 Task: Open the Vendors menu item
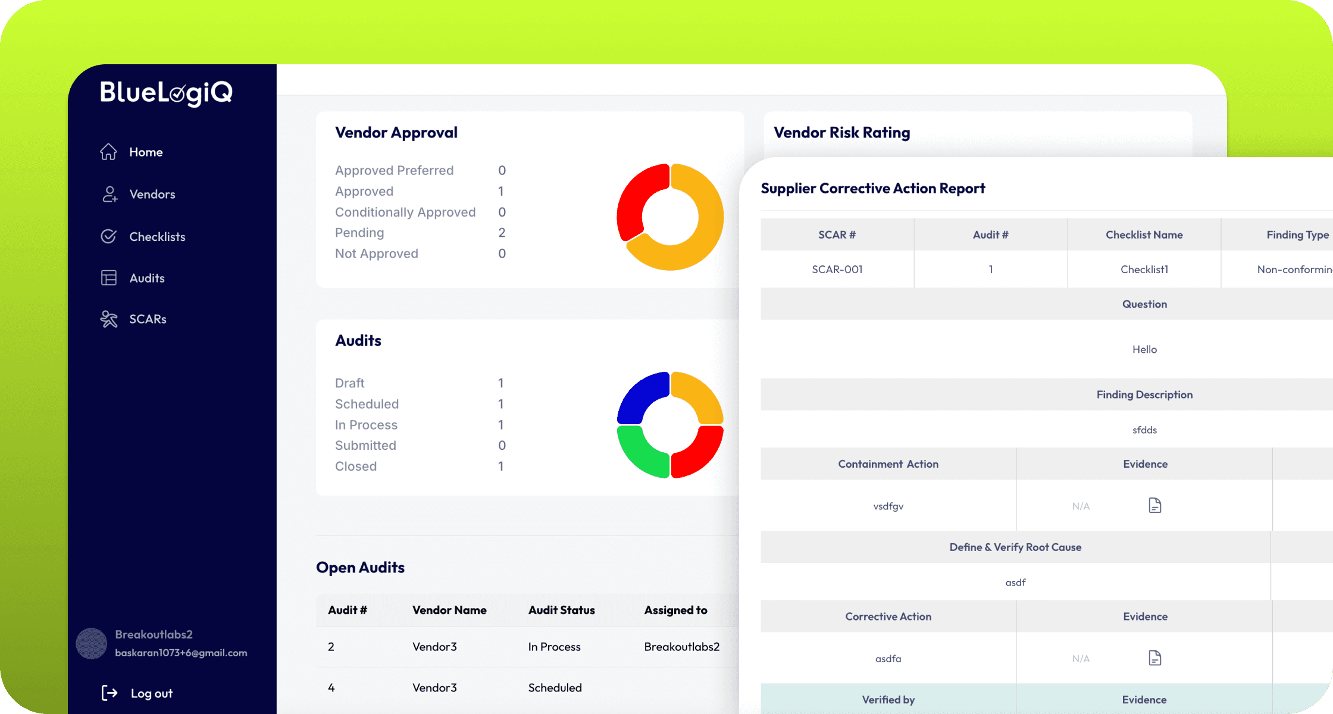(x=152, y=194)
